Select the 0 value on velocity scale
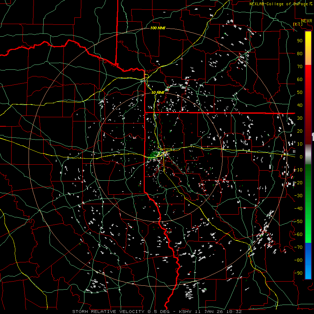The image size is (314, 314). point(301,157)
